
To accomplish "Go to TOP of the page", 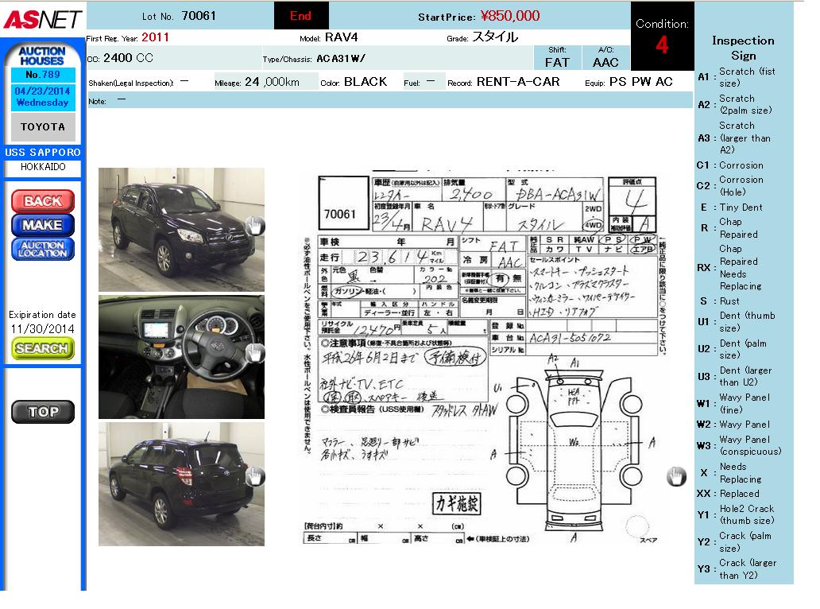I will [43, 411].
